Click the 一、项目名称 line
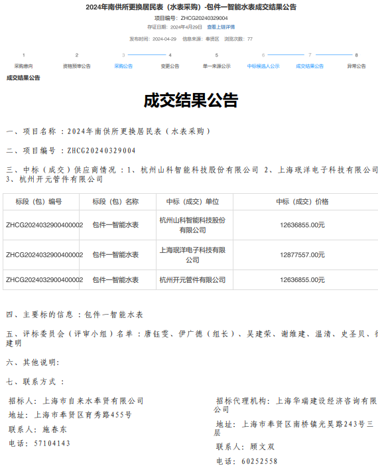Image resolution: width=378 pixels, height=466 pixels. [x=108, y=131]
